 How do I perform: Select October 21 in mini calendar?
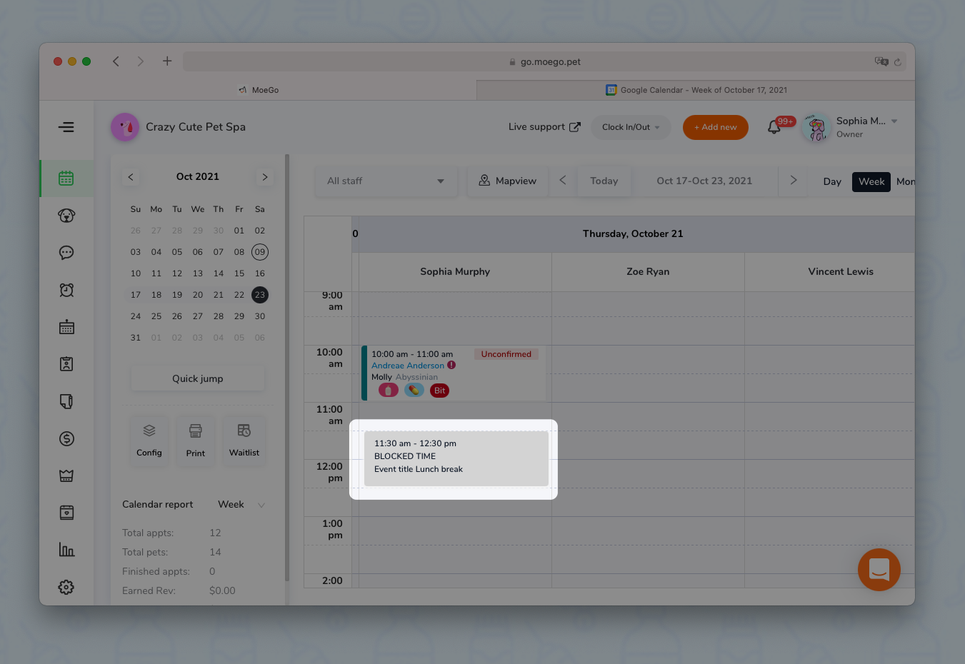[x=219, y=295]
